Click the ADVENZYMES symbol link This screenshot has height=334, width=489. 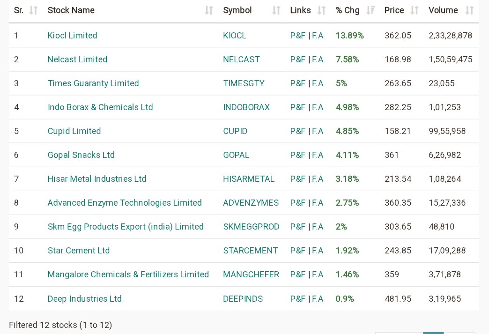(x=251, y=203)
